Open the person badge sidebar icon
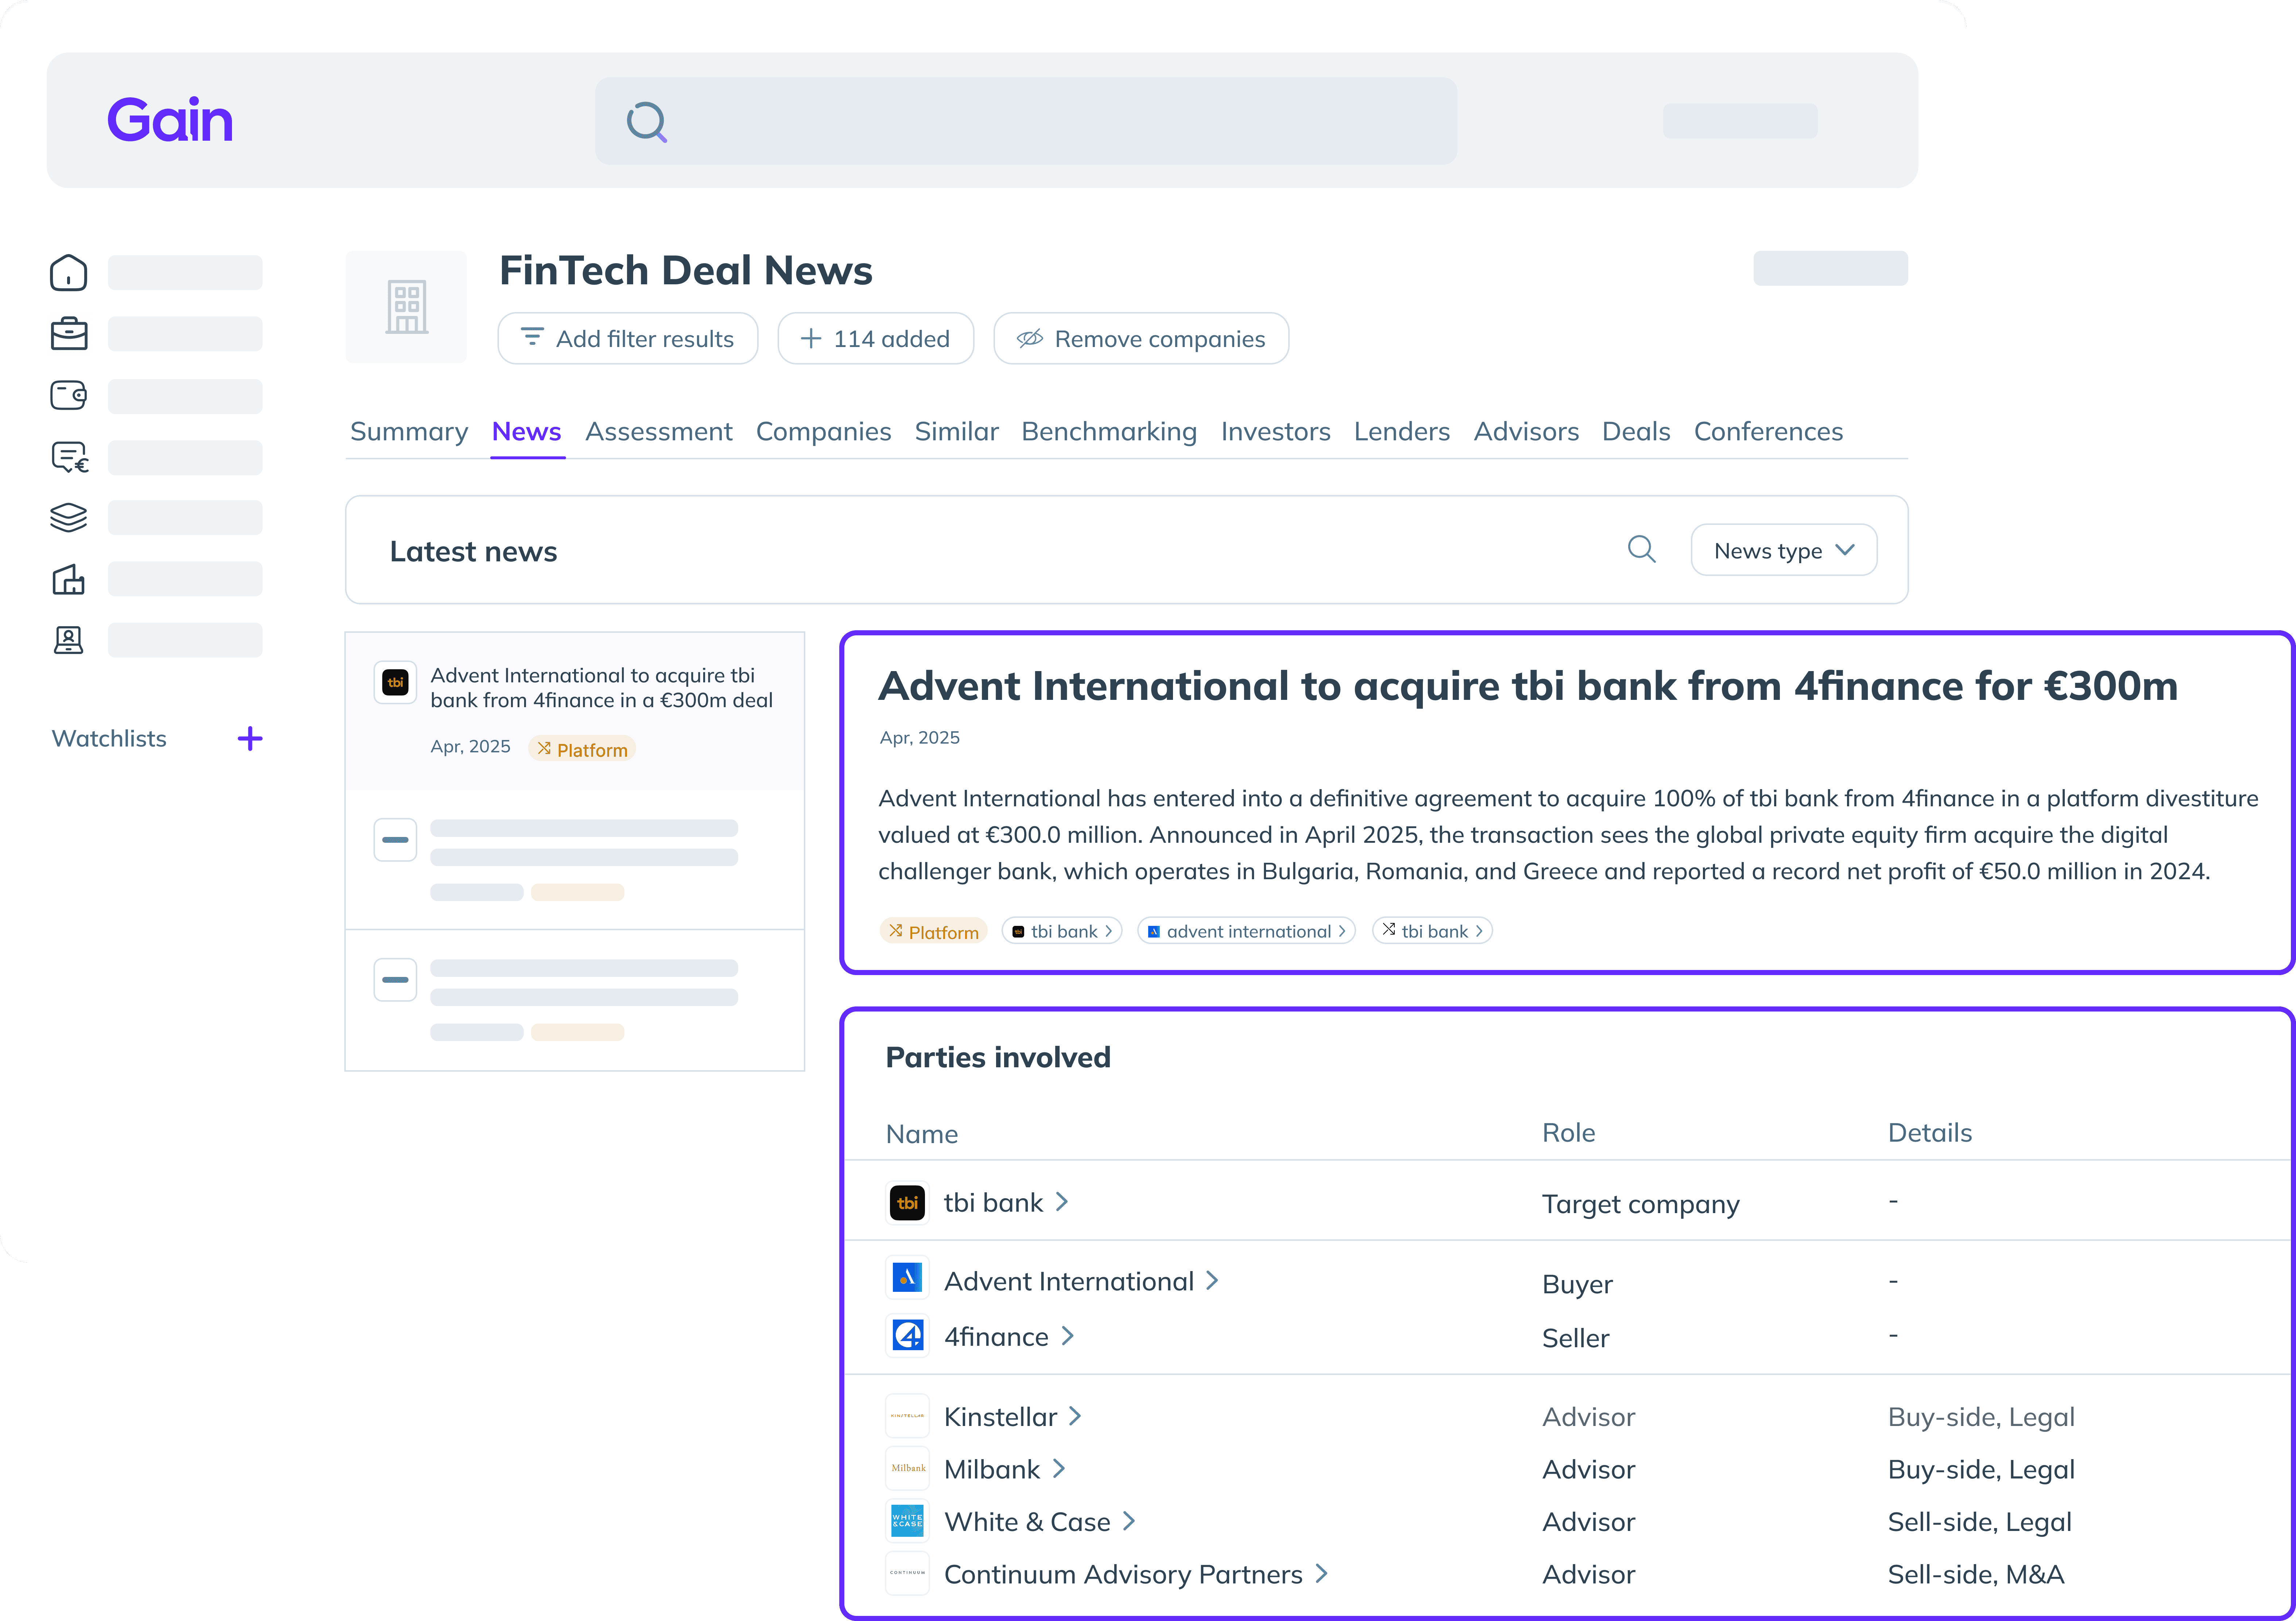 click(68, 640)
